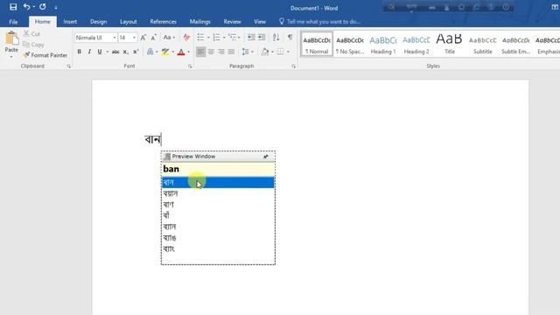Image resolution: width=560 pixels, height=315 pixels.
Task: Toggle italic formatting
Action: (x=89, y=52)
